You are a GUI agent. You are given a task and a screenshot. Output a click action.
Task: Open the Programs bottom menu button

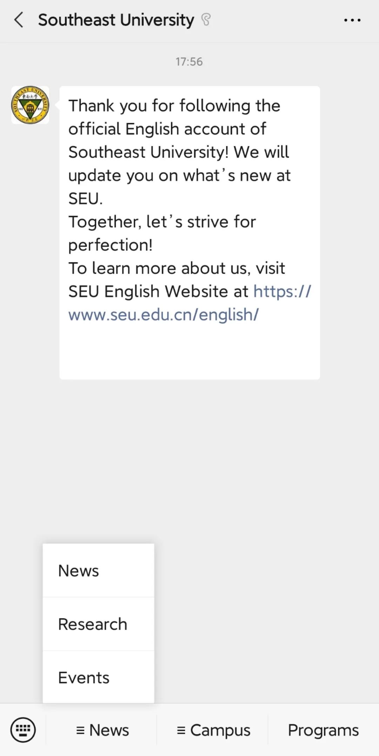click(323, 730)
